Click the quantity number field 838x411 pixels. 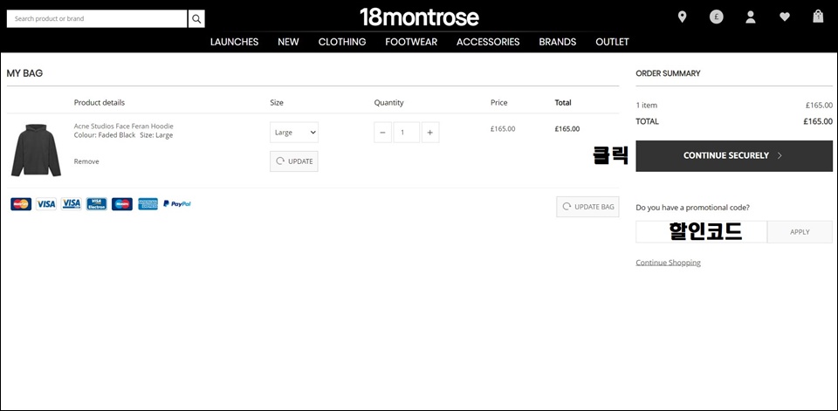coord(407,133)
